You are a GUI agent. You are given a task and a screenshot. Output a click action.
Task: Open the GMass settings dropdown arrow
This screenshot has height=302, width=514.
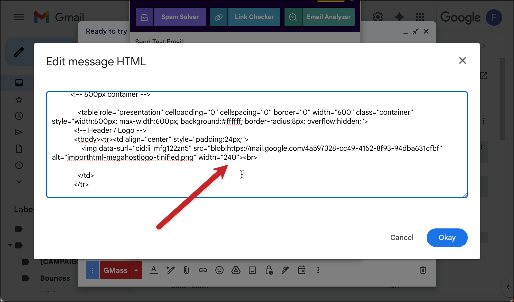136,270
